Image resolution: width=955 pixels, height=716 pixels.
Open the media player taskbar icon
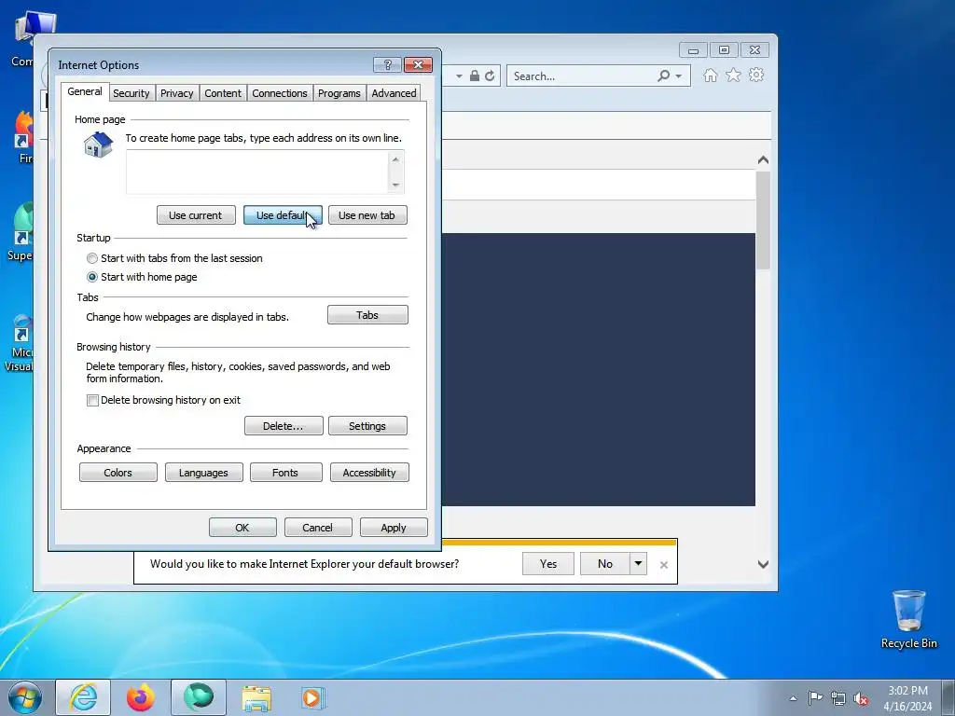pyautogui.click(x=313, y=697)
